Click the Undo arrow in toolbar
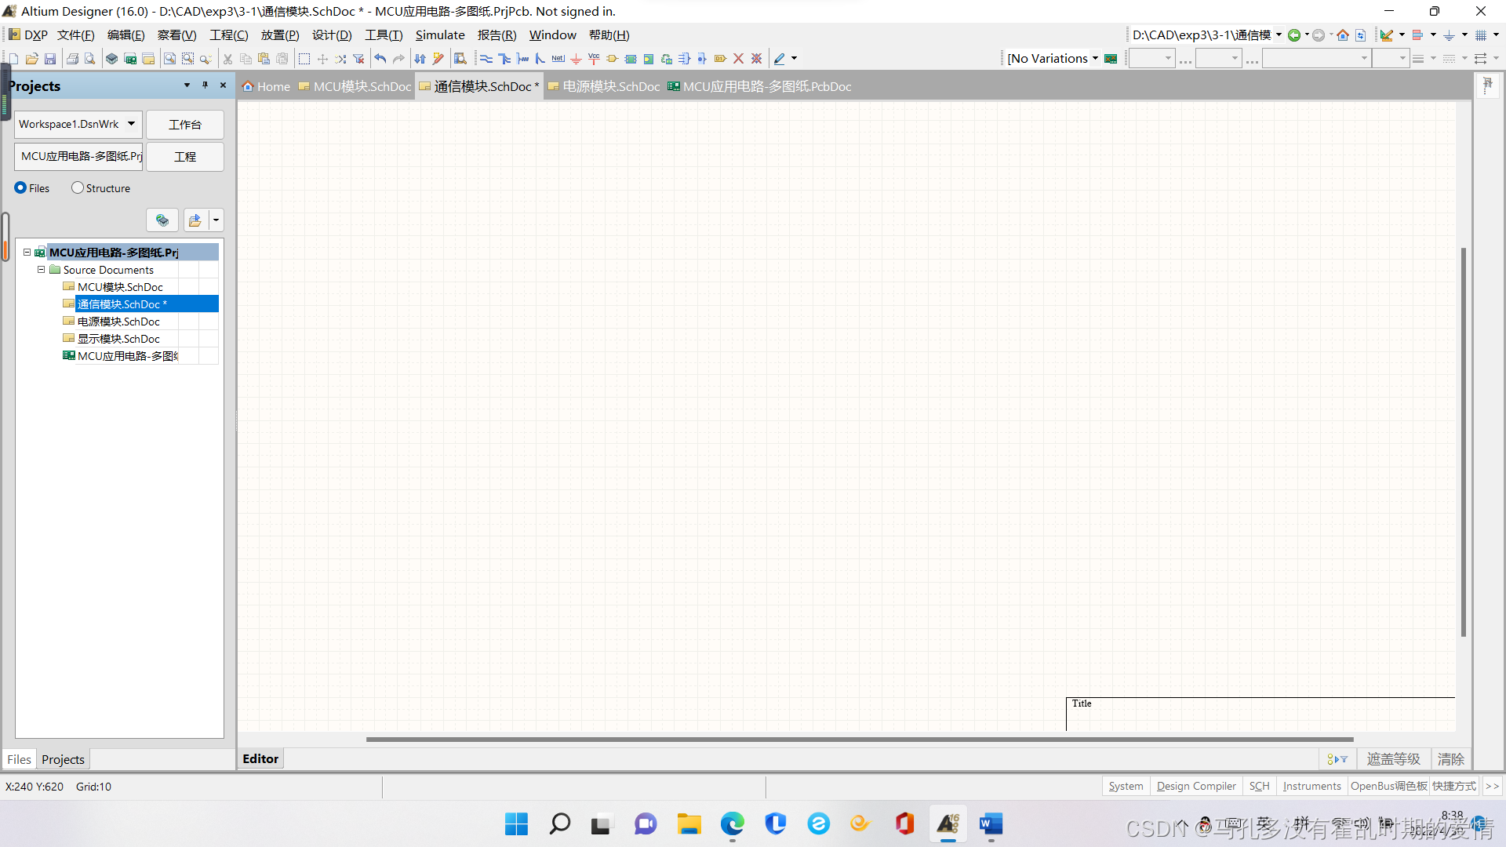This screenshot has height=847, width=1506. click(x=380, y=59)
